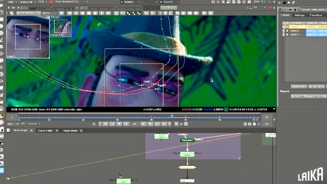Screen dimensions: 327x184
Task: Click the name column header
Action: point(298,23)
